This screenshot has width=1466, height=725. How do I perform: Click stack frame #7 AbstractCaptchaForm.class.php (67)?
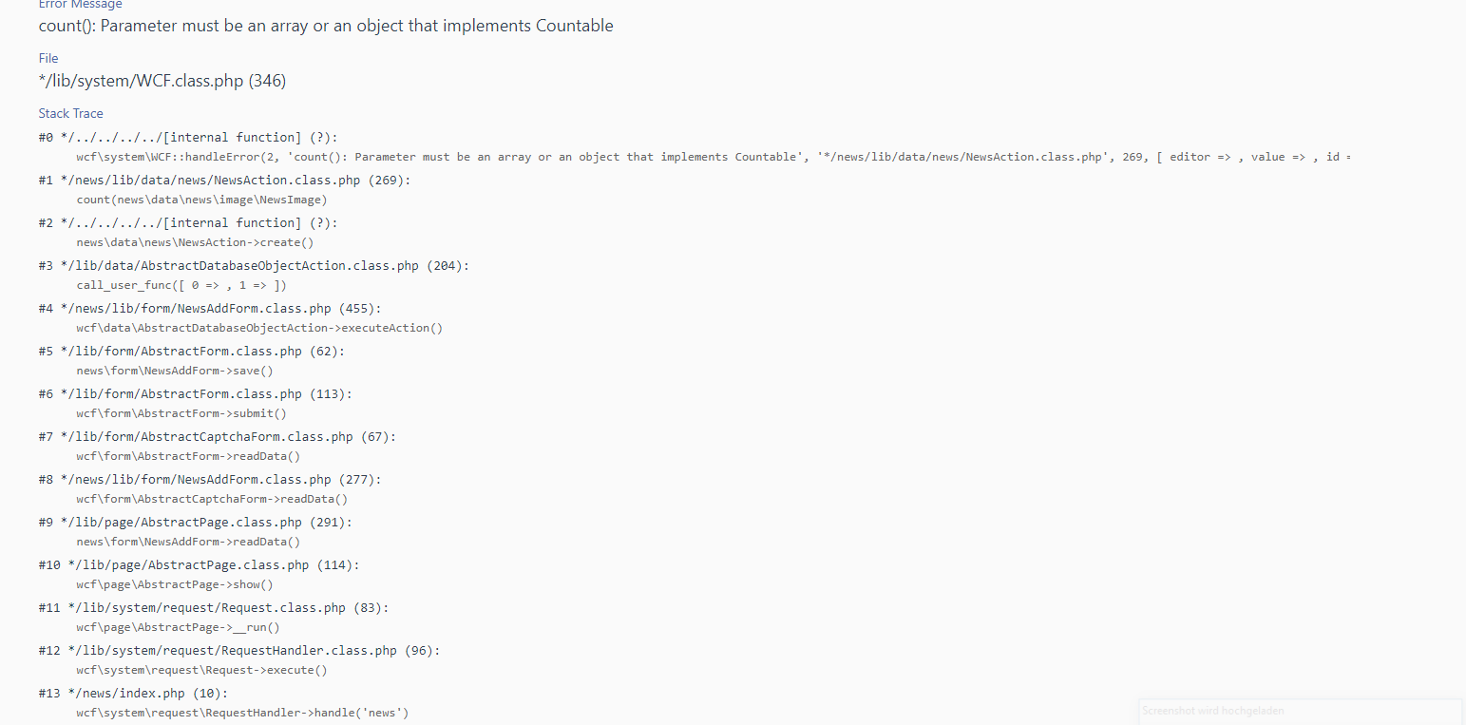click(x=229, y=436)
